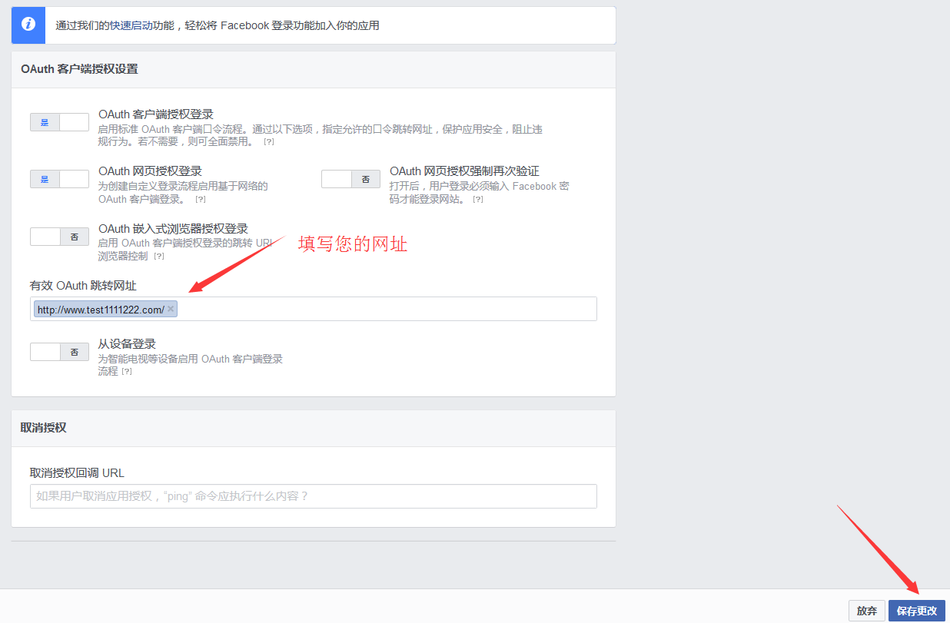Click the description starting '启用标准 OAuth 客户端口令流程'
The height and width of the screenshot is (623, 950).
pos(321,135)
